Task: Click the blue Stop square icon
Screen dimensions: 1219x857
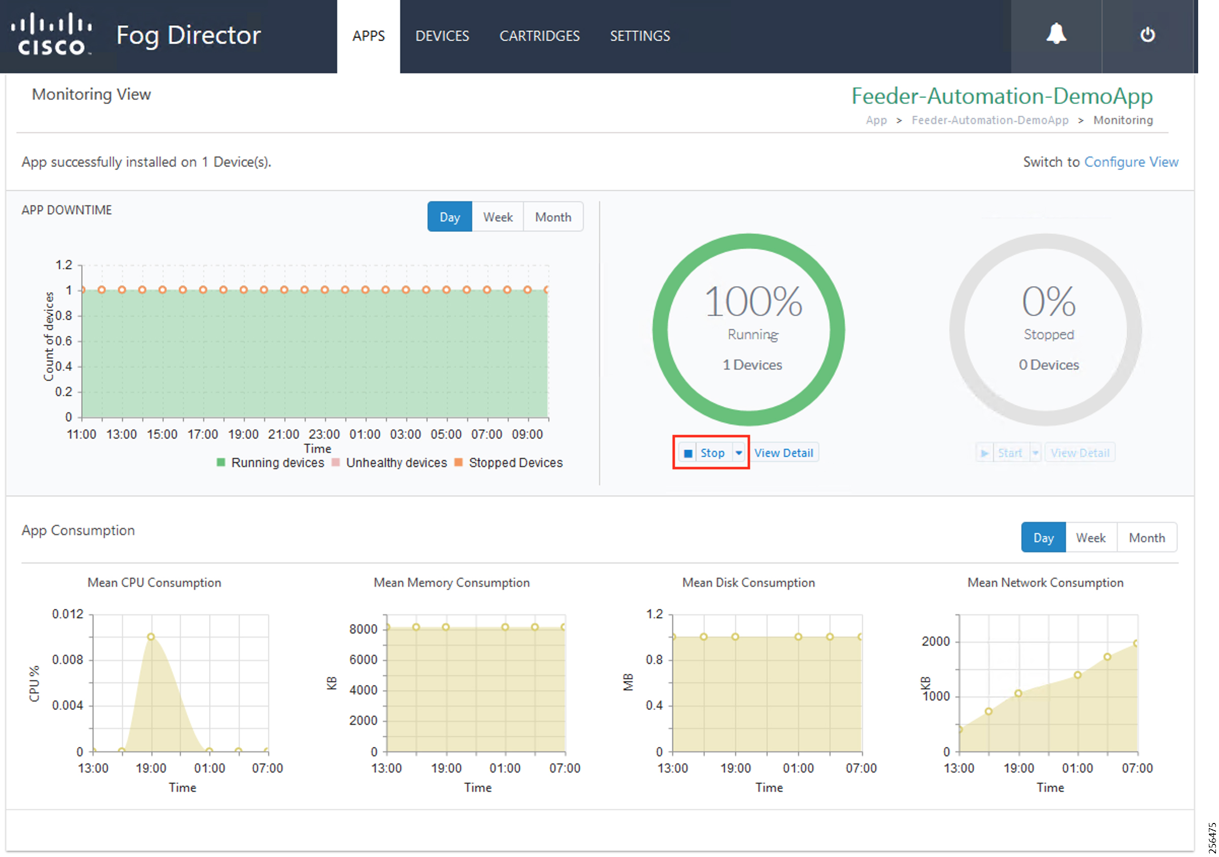Action: (x=687, y=453)
